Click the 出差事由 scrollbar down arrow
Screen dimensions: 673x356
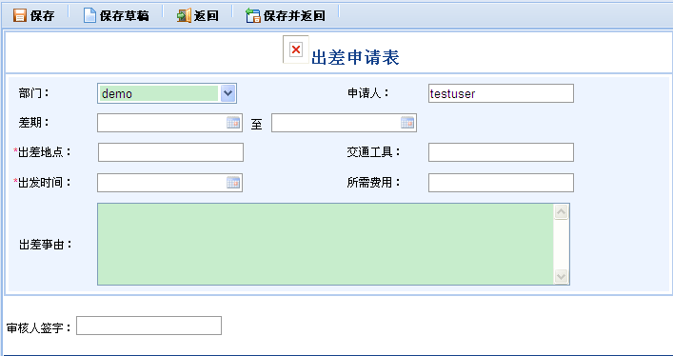(561, 276)
